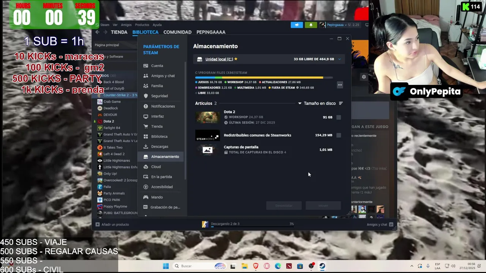Screen dimensions: 486x273
Task: Open game settings gear in library
Action: (x=364, y=77)
